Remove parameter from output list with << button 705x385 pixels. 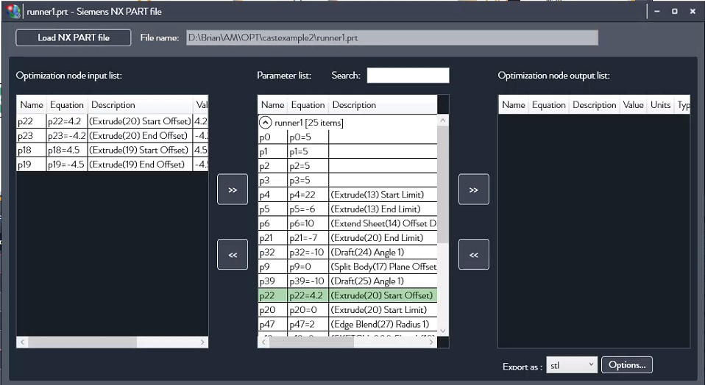coord(473,254)
